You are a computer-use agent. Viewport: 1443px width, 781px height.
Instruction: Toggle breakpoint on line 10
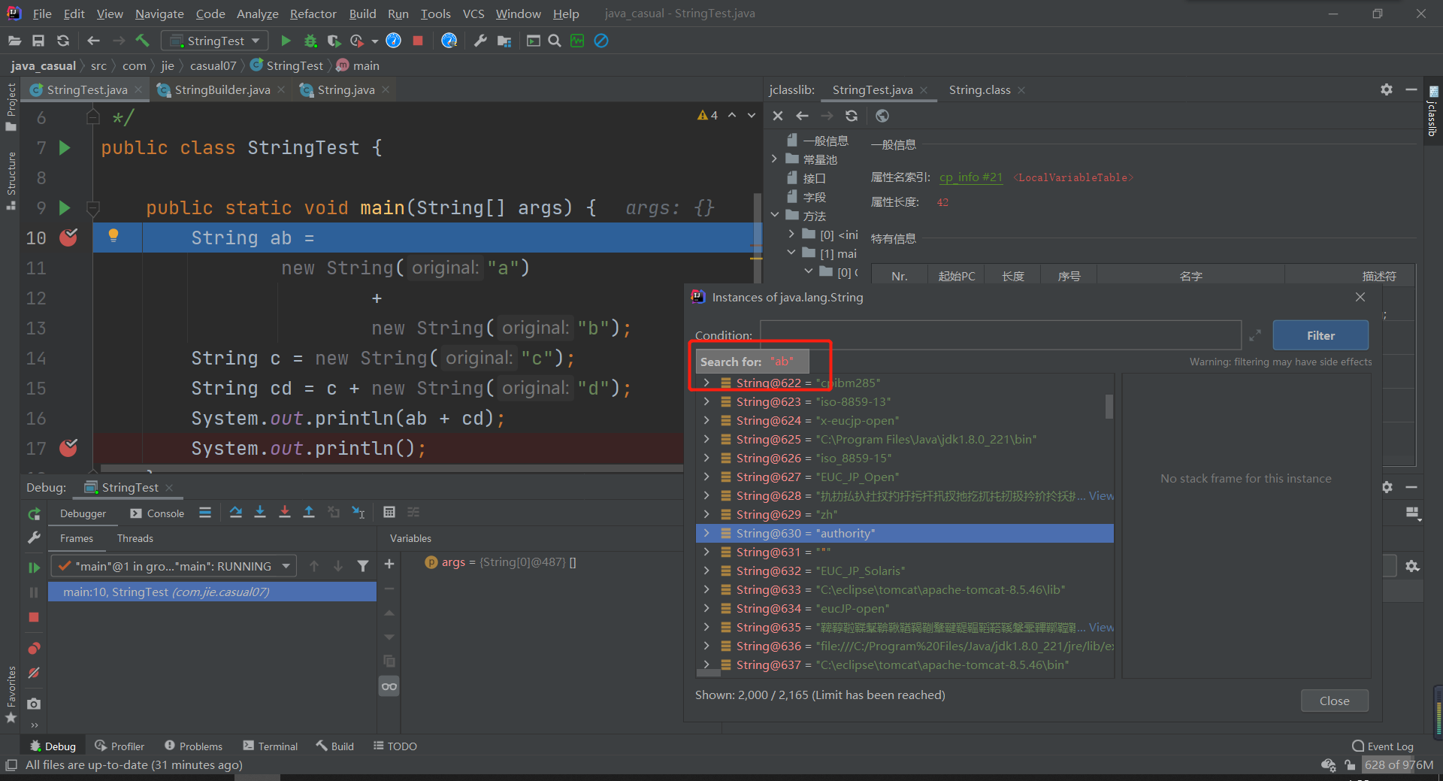(68, 238)
